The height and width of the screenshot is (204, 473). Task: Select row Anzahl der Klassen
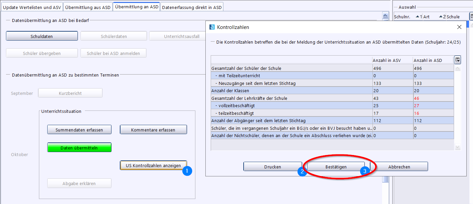(x=332, y=91)
